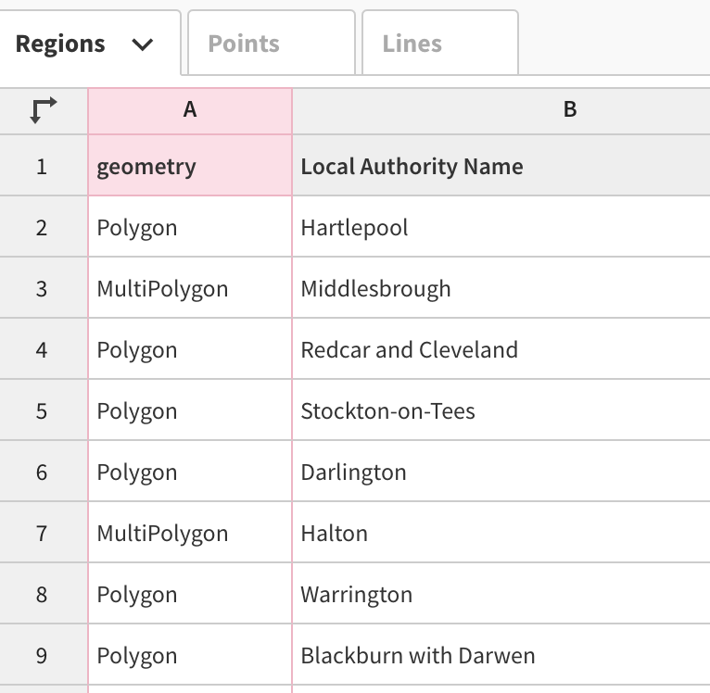Select the Blackburn with Darwen cell
Image resolution: width=710 pixels, height=693 pixels.
tap(501, 654)
